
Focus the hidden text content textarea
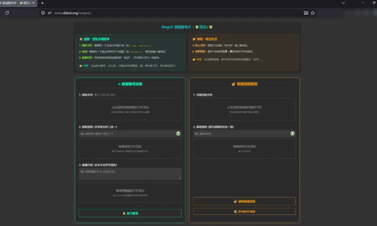point(130,173)
